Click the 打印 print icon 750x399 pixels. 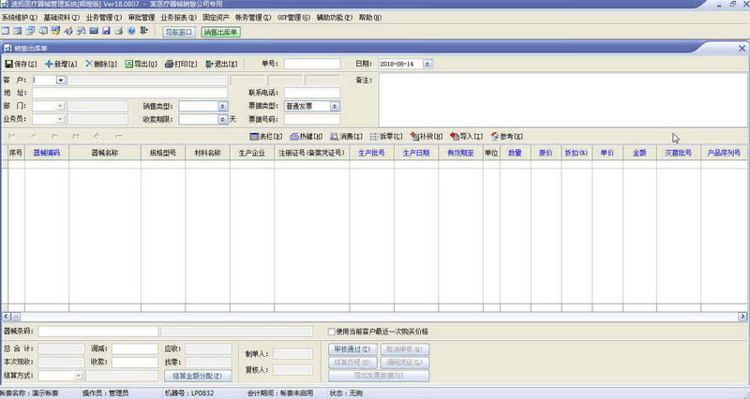point(169,64)
